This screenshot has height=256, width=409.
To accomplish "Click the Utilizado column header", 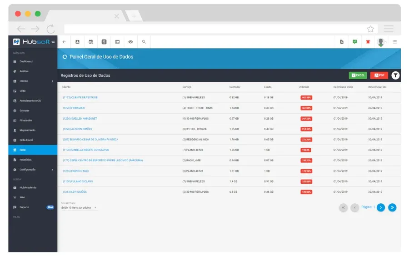I will click(304, 87).
